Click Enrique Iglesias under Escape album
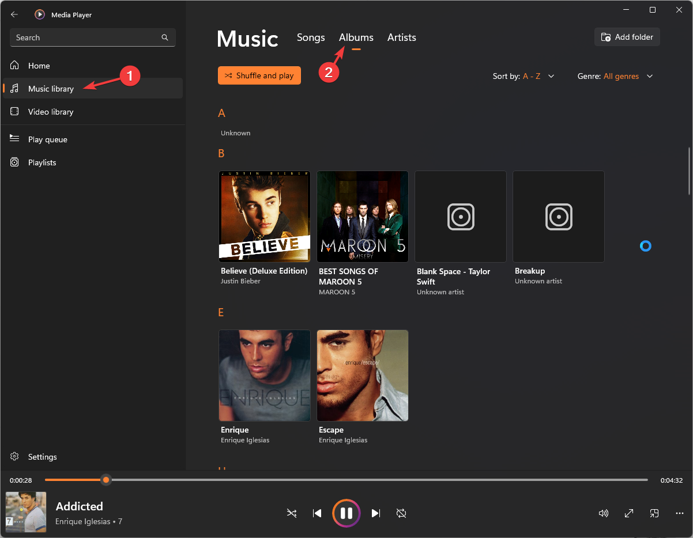This screenshot has width=693, height=538. [343, 440]
